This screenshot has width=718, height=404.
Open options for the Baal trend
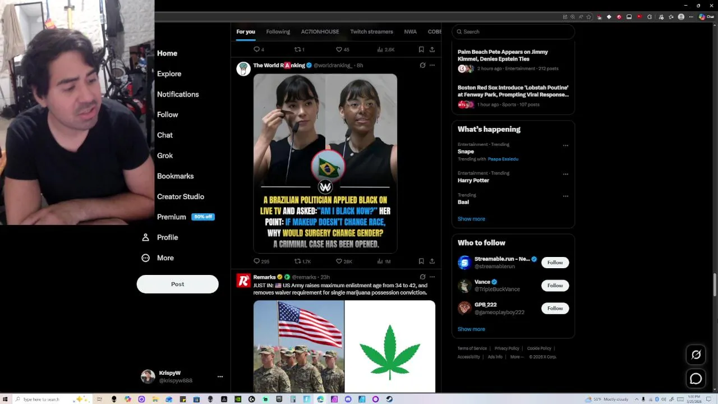pos(565,196)
